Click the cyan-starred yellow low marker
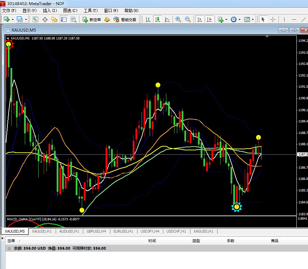Image resolution: width=308 pixels, height=269 pixels. [x=237, y=207]
